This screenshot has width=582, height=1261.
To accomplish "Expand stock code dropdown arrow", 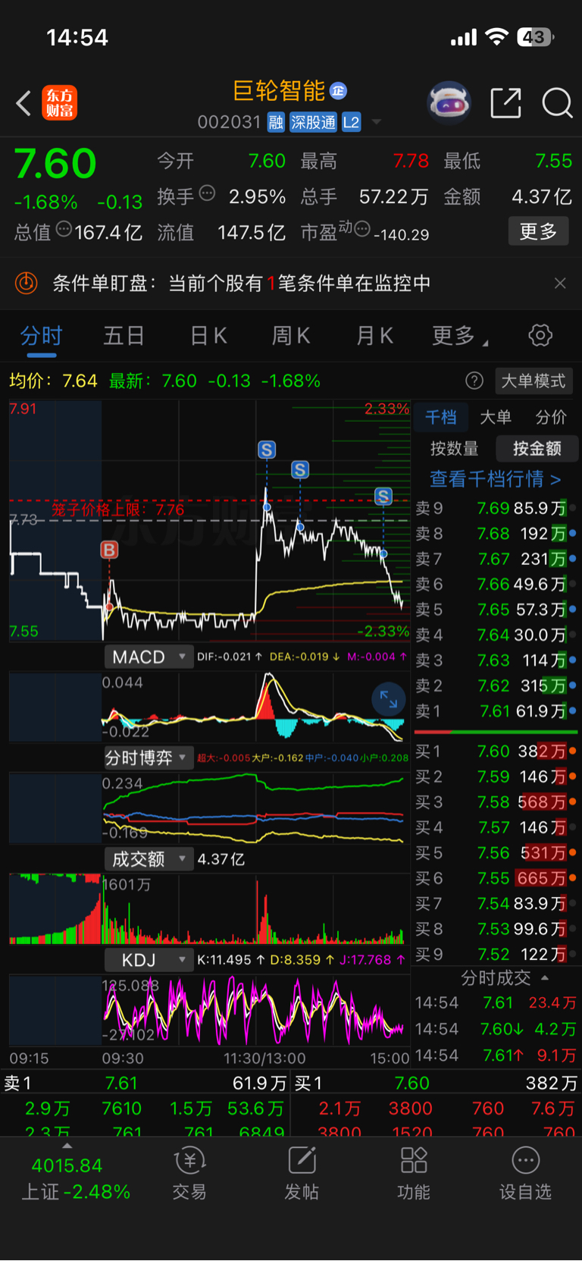I will (x=376, y=122).
